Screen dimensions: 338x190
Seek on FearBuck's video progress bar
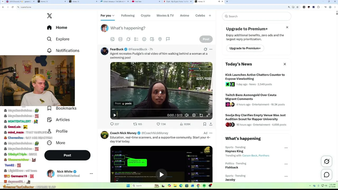(161, 109)
